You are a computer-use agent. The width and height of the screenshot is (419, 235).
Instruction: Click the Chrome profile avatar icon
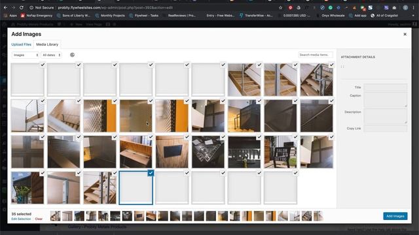pyautogui.click(x=405, y=8)
